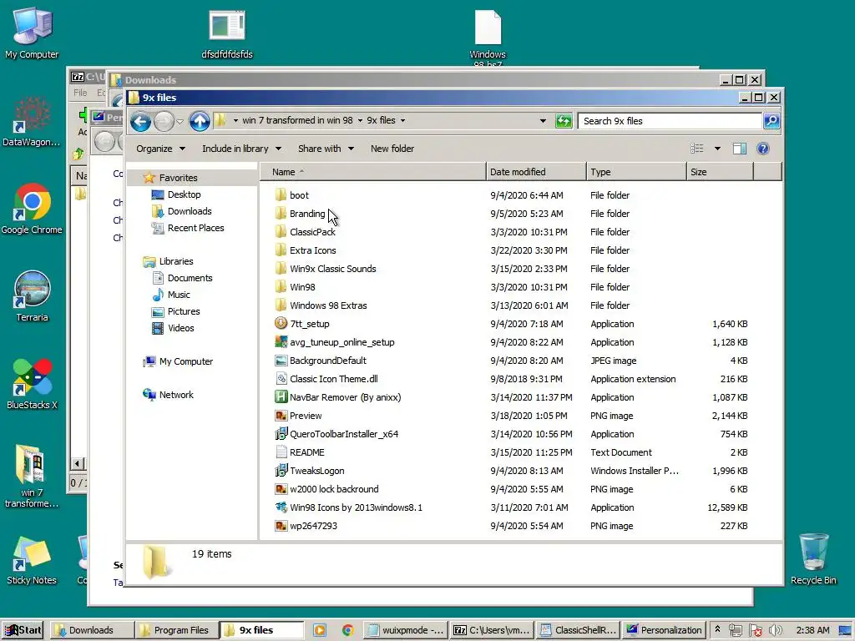Image resolution: width=855 pixels, height=641 pixels.
Task: Select the Branding folder
Action: pyautogui.click(x=300, y=214)
